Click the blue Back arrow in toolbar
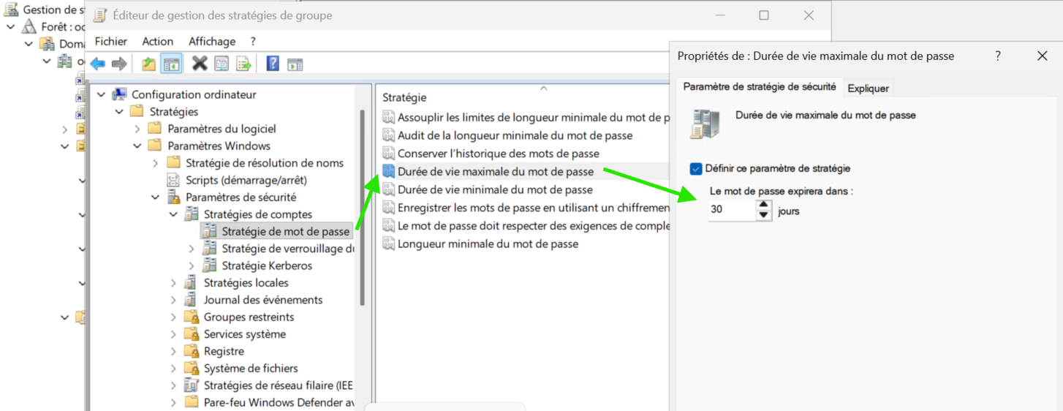Viewport: 1063px width, 411px height. 97,64
